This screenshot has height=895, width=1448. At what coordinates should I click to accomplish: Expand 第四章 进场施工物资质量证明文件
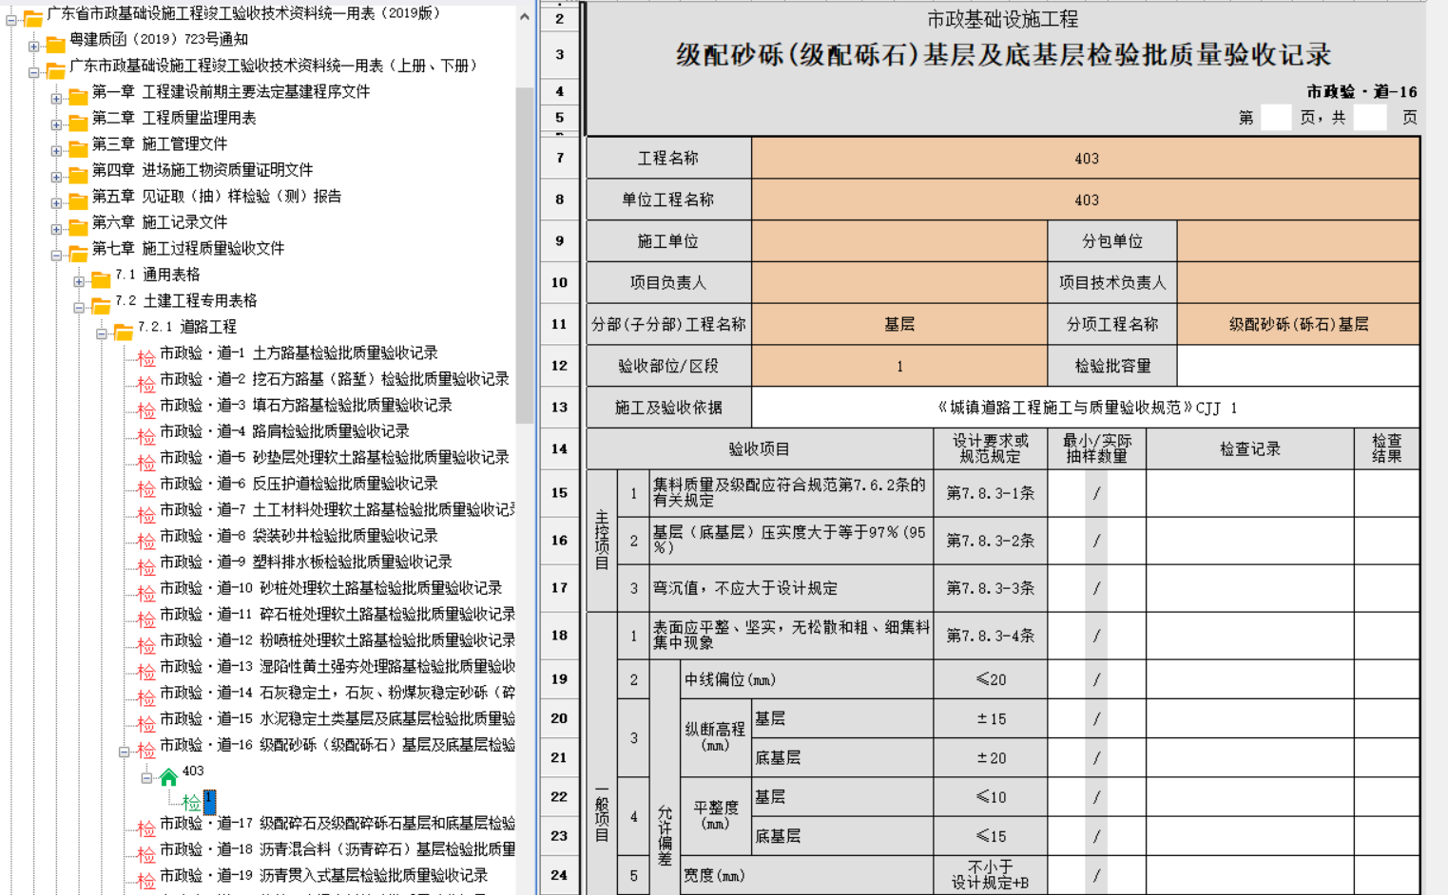(56, 177)
